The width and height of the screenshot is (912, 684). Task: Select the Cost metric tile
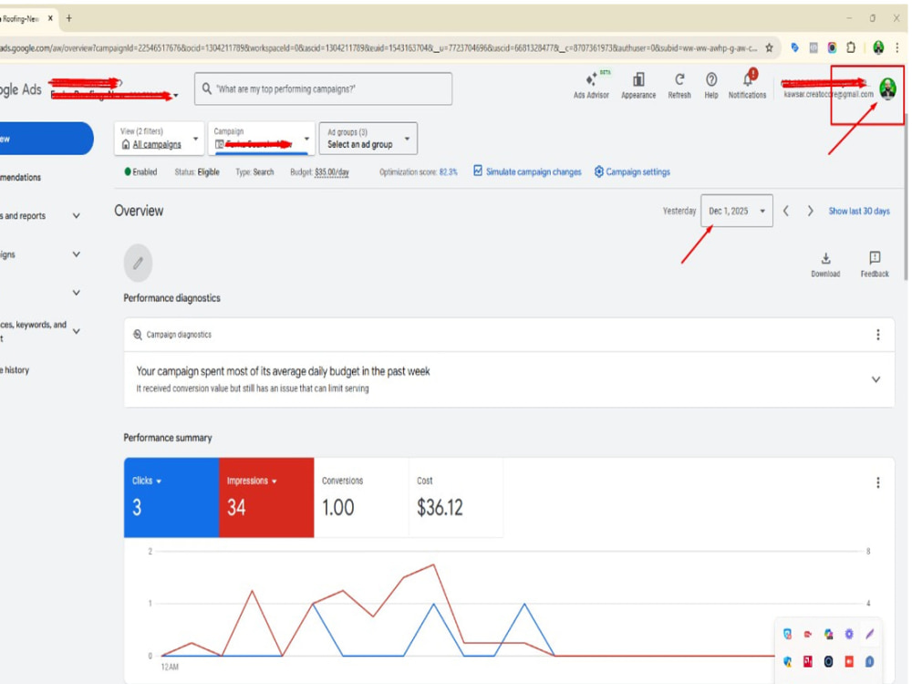[x=456, y=497]
